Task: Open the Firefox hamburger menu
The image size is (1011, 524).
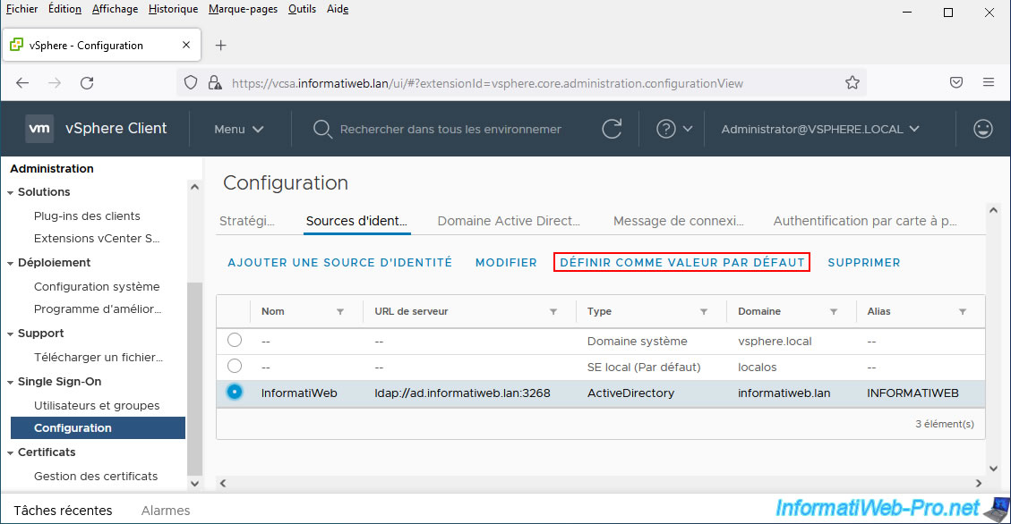Action: click(989, 82)
